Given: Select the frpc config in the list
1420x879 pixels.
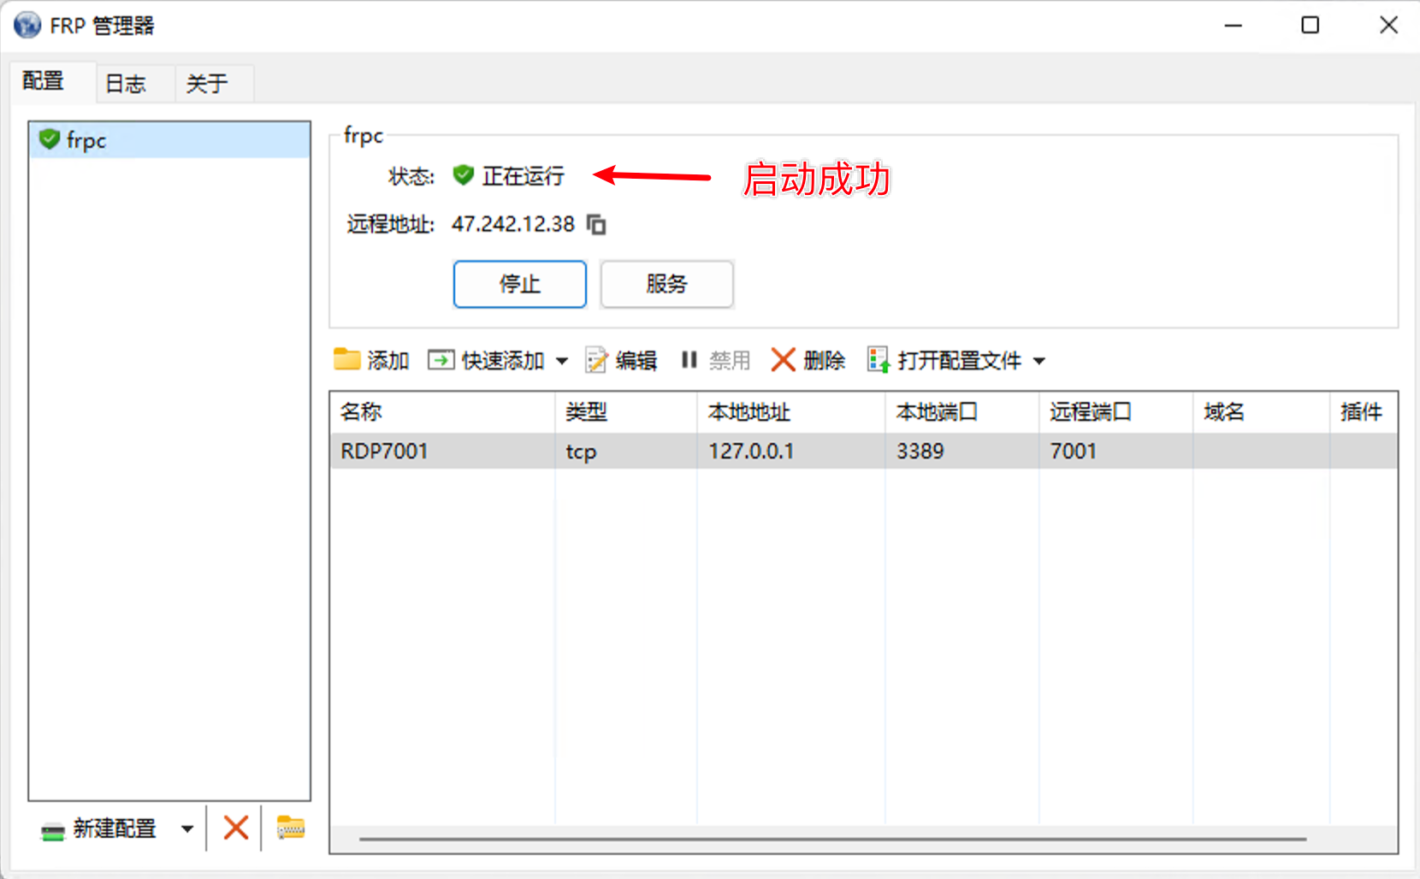Looking at the screenshot, I should tap(169, 140).
